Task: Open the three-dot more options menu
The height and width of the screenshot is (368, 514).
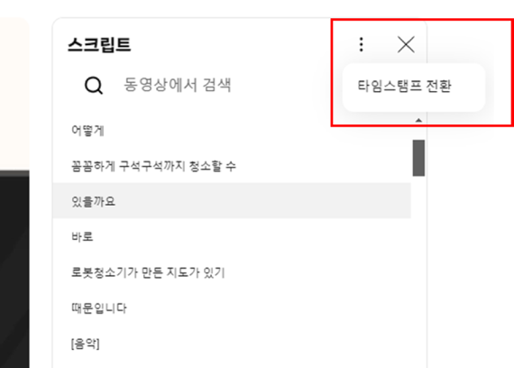Action: (x=362, y=44)
